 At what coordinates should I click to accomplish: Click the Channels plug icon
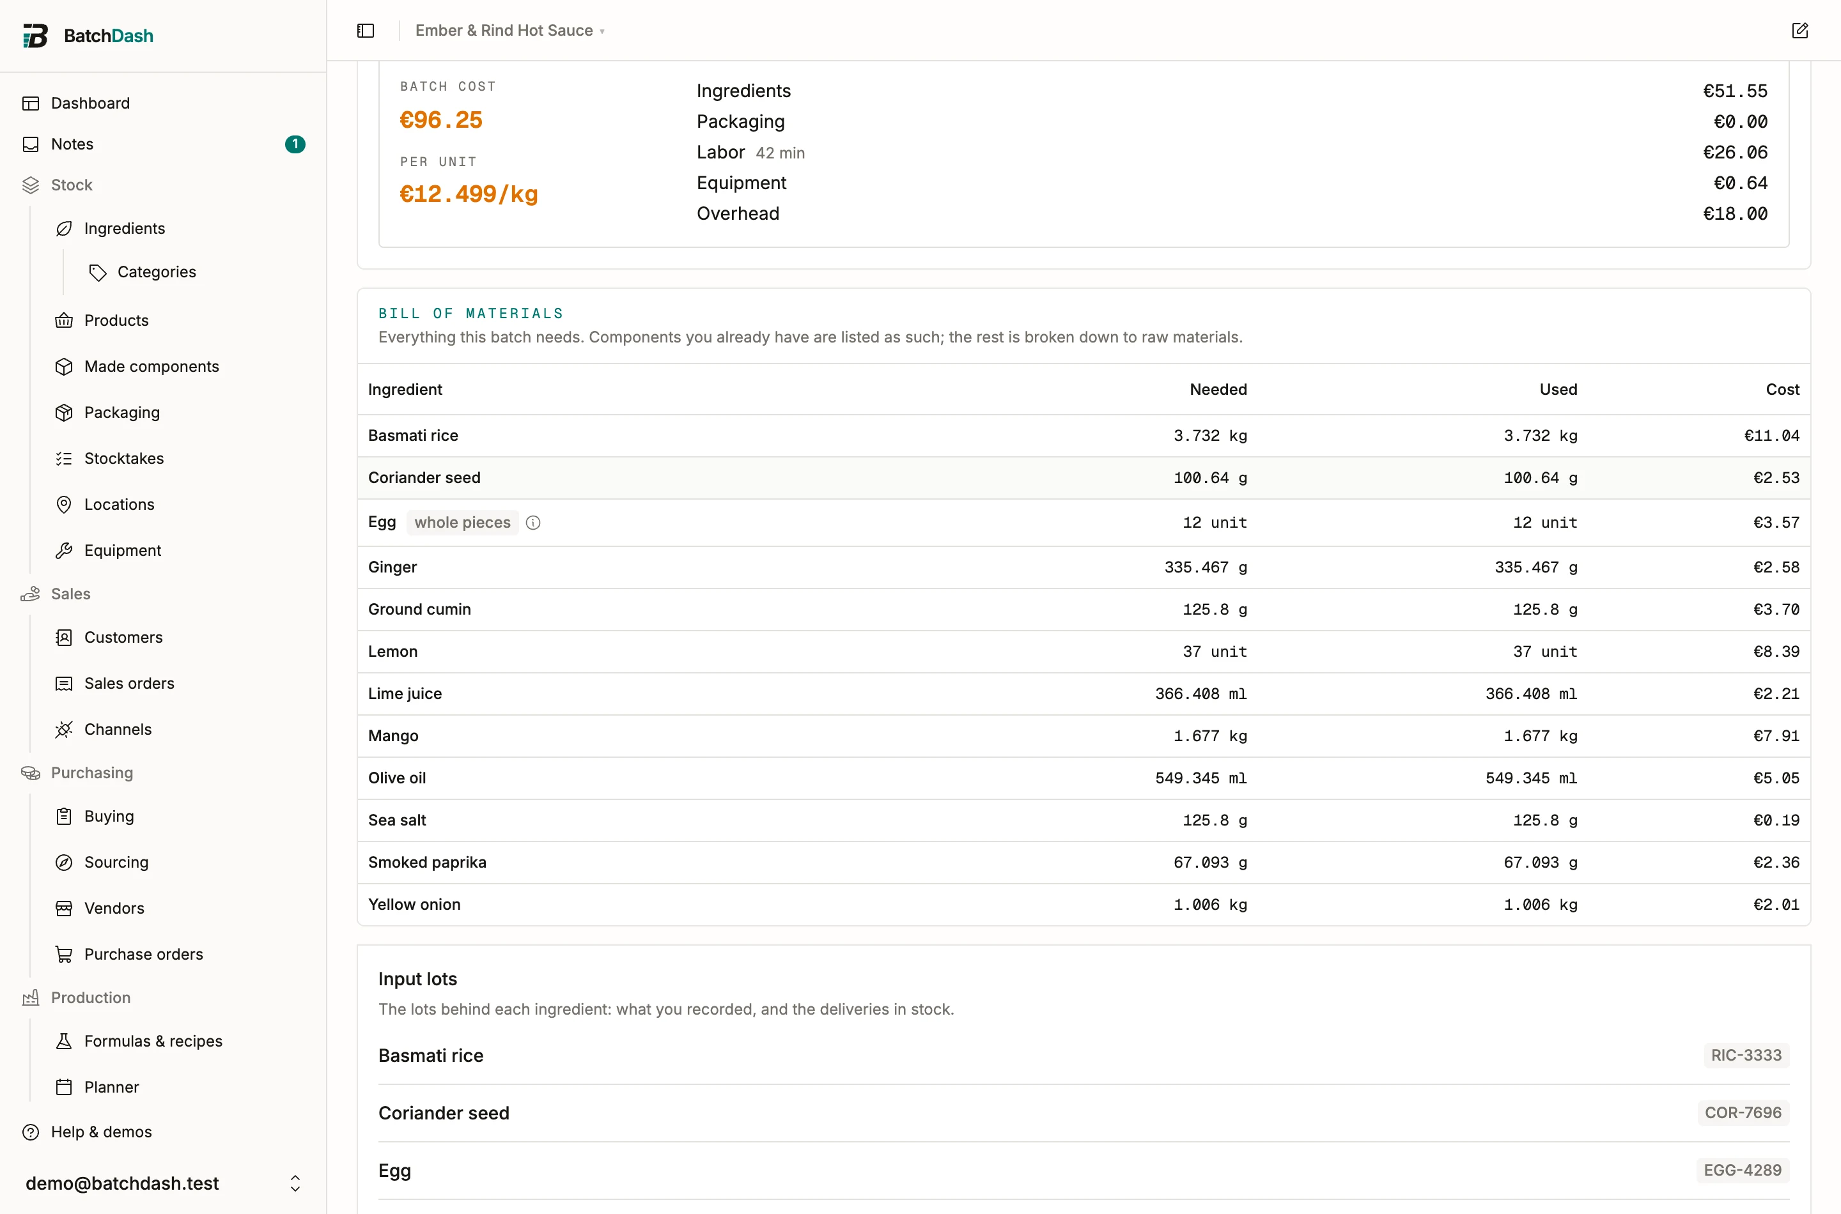tap(65, 729)
